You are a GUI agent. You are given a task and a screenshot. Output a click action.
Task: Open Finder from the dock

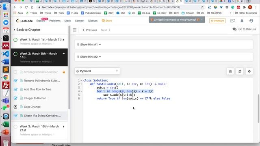(6, 7)
